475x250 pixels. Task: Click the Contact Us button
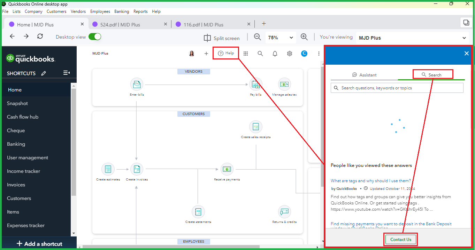pos(400,239)
